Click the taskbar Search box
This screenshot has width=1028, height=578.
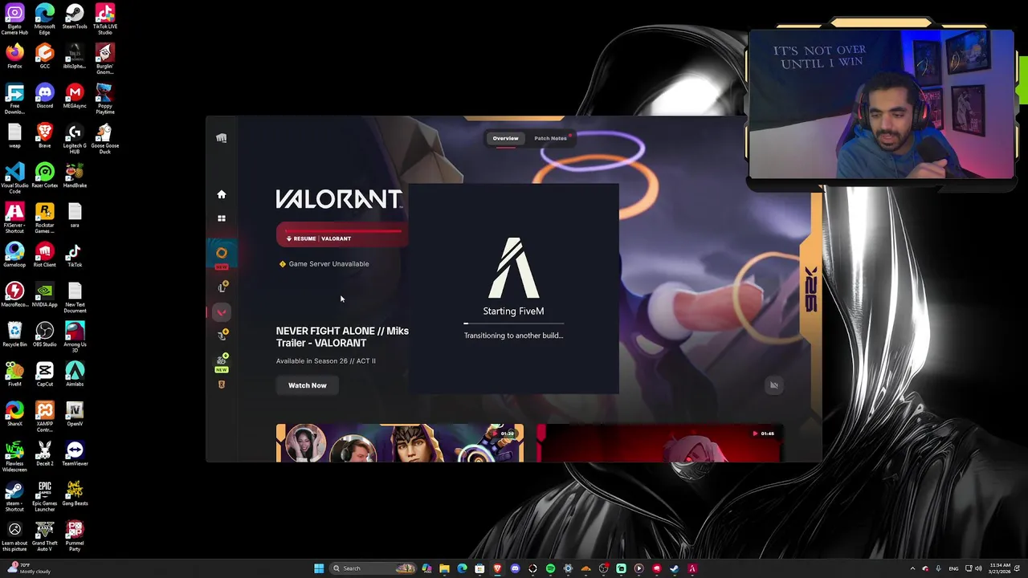pyautogui.click(x=373, y=568)
